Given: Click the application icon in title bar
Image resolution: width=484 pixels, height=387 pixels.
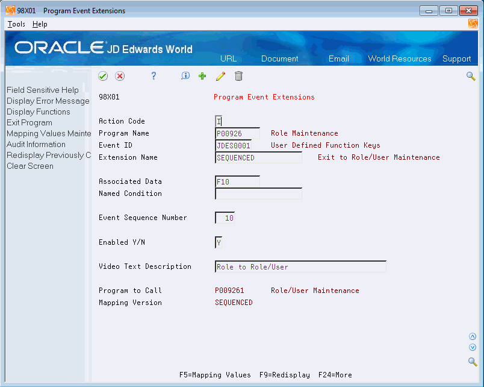Looking at the screenshot, I should pyautogui.click(x=10, y=10).
